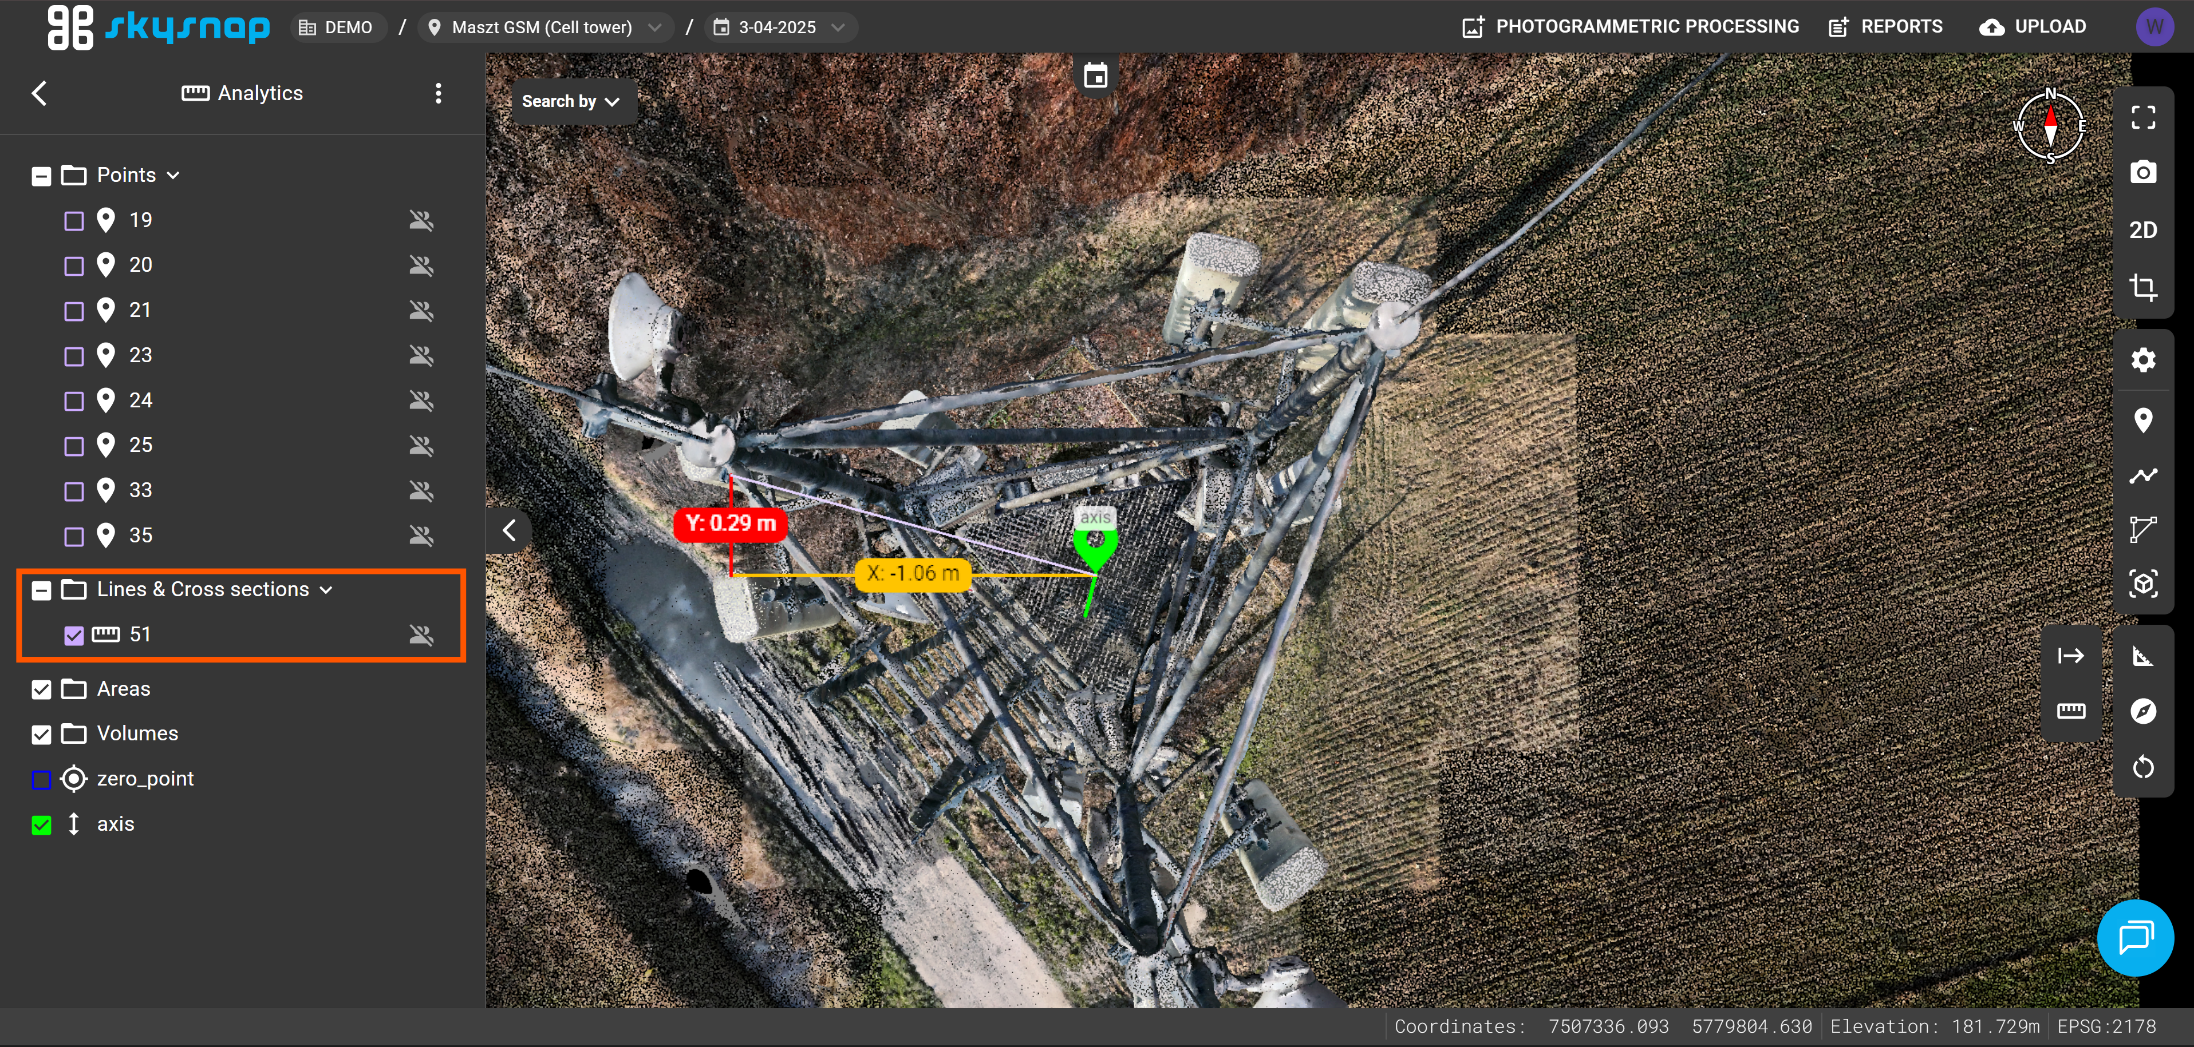
Task: Select the polygon area tool
Action: [2143, 529]
